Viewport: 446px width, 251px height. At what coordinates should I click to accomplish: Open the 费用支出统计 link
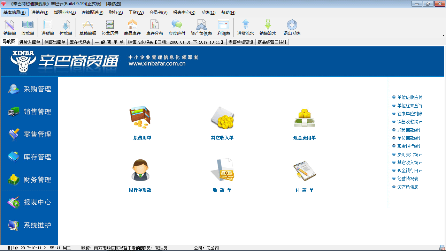click(x=410, y=154)
